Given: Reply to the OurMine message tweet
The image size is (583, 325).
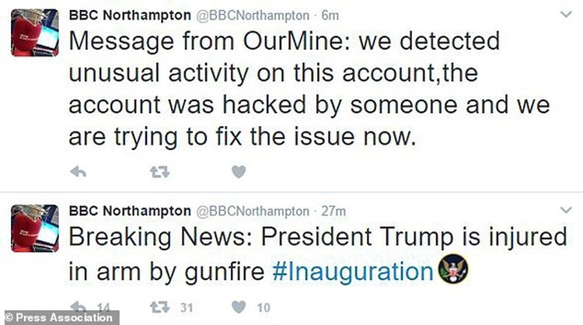Looking at the screenshot, I should [78, 172].
